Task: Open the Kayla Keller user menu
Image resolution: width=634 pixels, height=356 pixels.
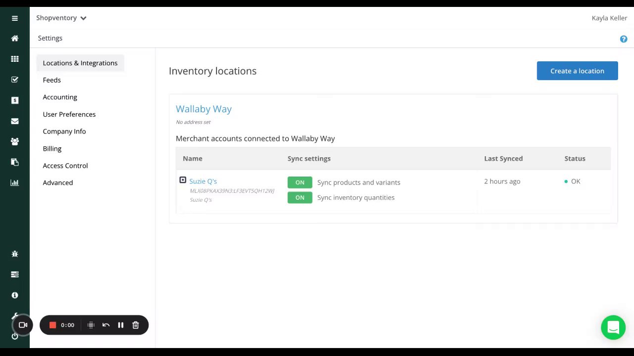Action: point(609,18)
